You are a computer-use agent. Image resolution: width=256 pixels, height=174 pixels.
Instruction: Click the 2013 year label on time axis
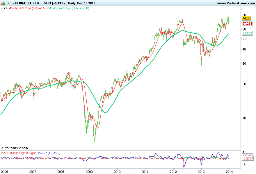[201, 172]
